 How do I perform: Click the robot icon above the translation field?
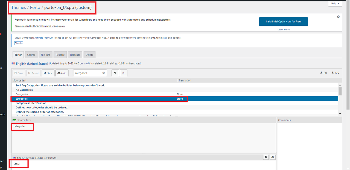(x=273, y=157)
